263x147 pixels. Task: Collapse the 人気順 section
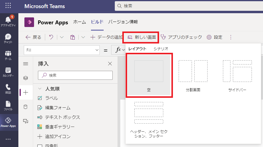pos(40,89)
